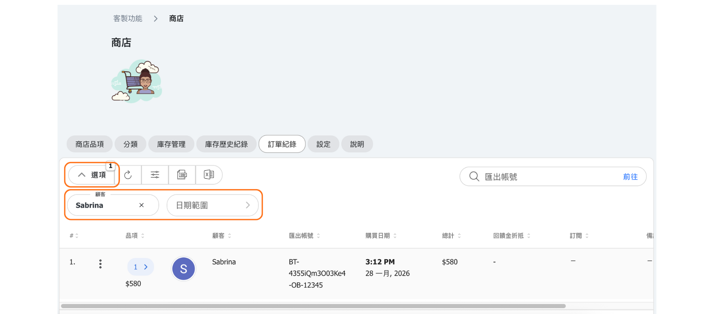Click Sabrina's round S avatar
Image resolution: width=714 pixels, height=314 pixels.
pyautogui.click(x=183, y=269)
